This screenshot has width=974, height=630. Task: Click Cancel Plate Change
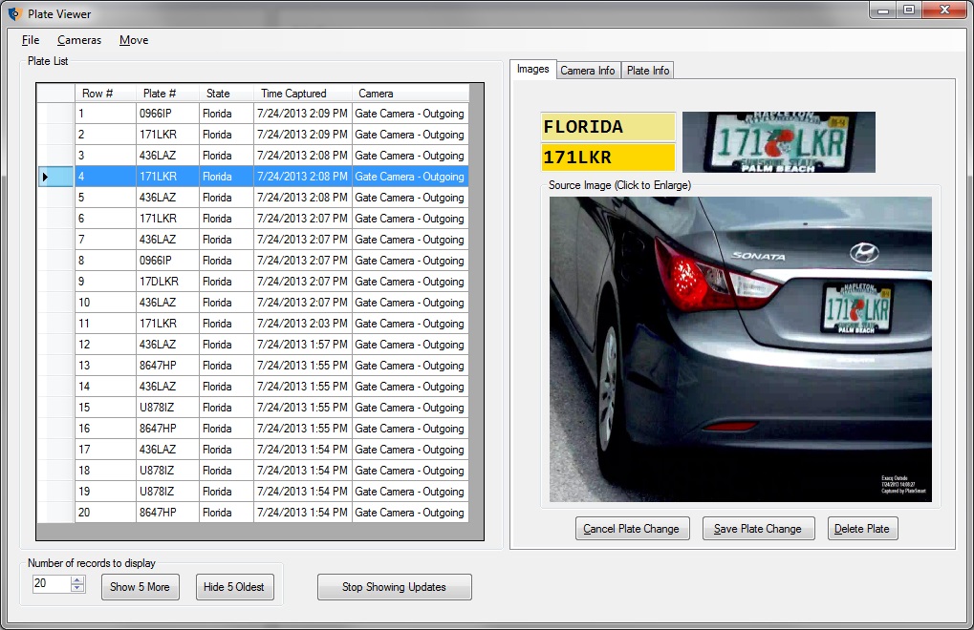(x=632, y=528)
